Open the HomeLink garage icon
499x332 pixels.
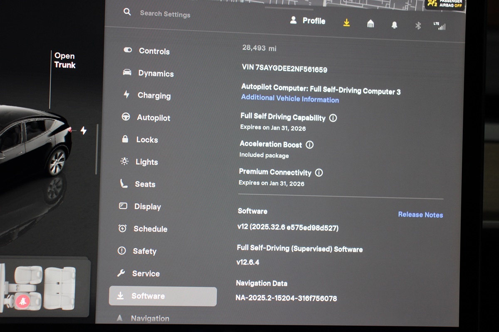[371, 24]
